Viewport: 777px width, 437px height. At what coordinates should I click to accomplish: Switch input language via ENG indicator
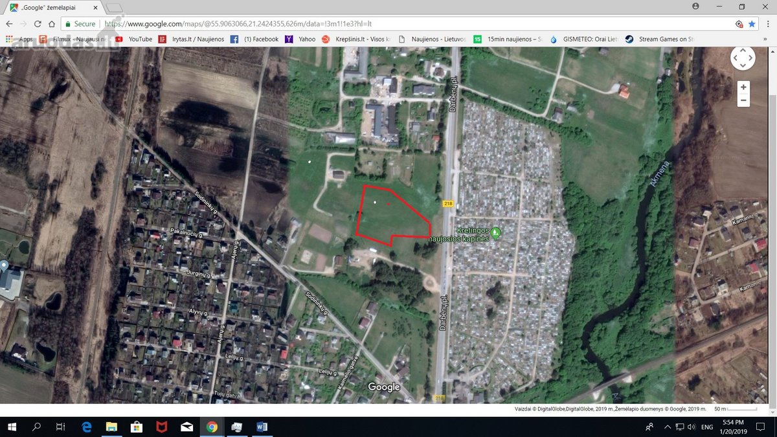pos(707,427)
